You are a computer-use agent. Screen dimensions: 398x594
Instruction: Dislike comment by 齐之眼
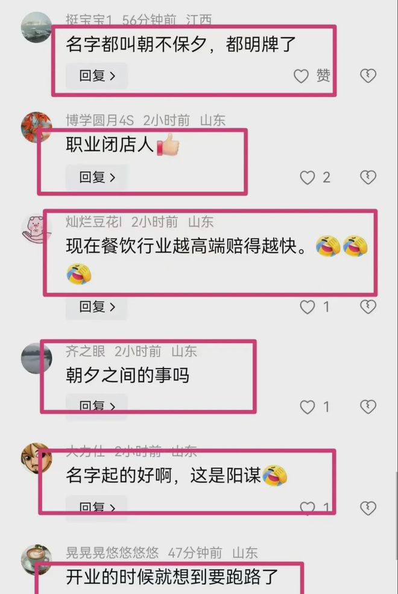368,407
